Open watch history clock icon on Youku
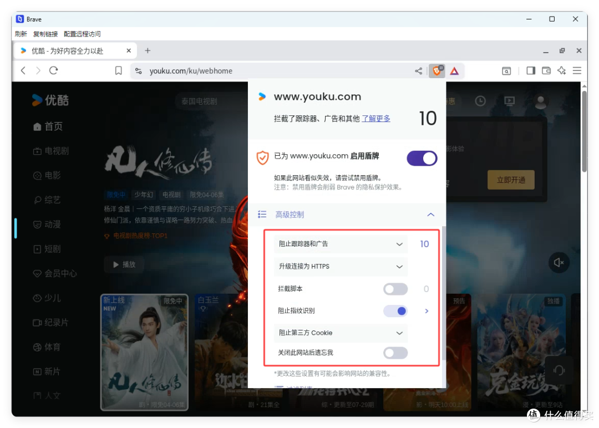This screenshot has width=599, height=428. 480,101
